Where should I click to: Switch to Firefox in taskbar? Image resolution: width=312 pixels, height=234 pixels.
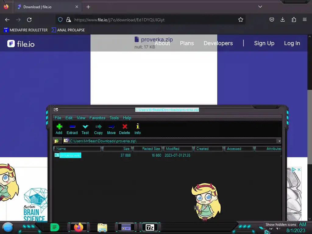[78, 227]
